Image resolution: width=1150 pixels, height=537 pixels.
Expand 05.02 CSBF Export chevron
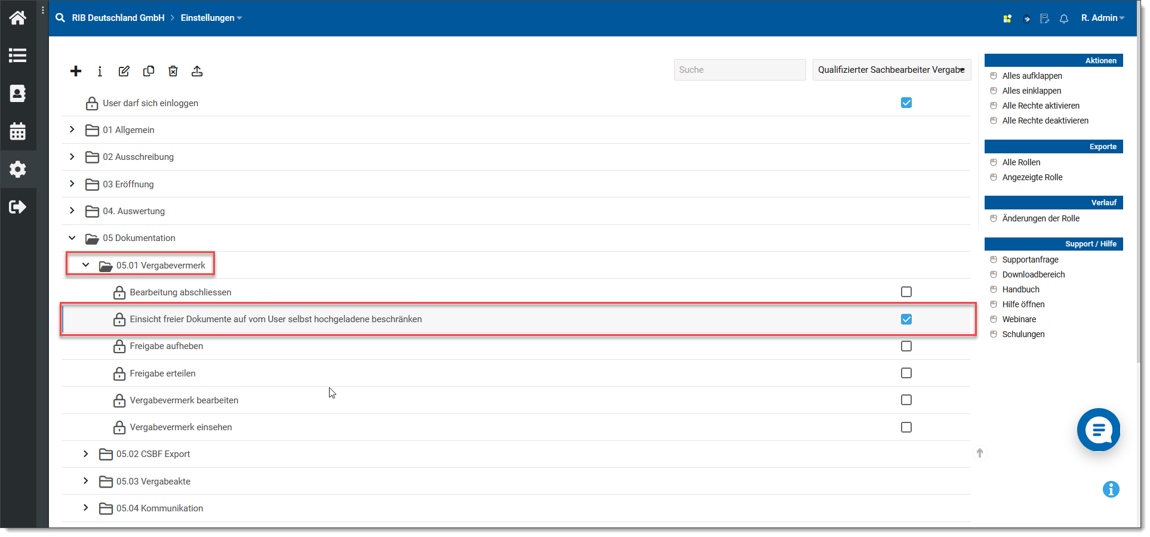pos(86,454)
